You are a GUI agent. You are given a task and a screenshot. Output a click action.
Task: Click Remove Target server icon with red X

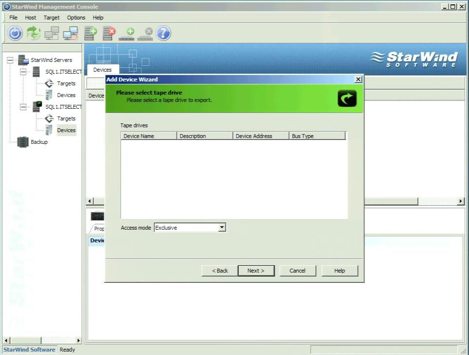click(109, 33)
